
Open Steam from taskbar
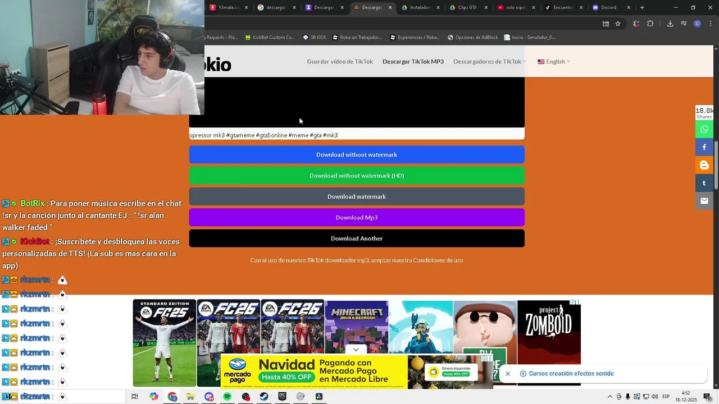[x=264, y=397]
